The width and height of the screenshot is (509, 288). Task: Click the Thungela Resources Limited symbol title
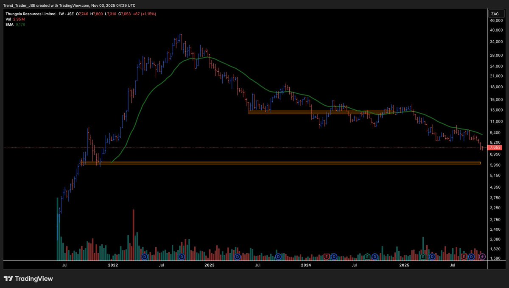click(30, 14)
